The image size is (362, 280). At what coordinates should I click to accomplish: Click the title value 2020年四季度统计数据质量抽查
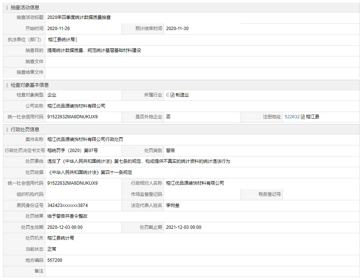[79, 17]
